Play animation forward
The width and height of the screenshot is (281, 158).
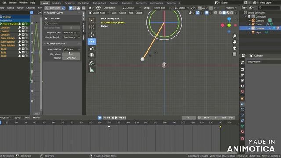click(116, 118)
